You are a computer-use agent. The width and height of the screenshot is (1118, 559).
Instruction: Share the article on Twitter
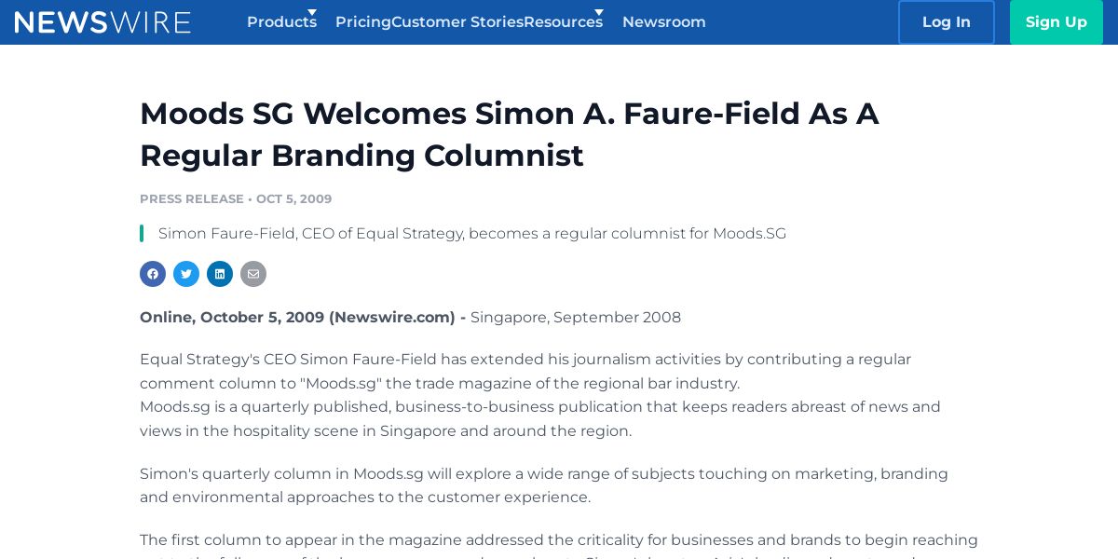[186, 274]
